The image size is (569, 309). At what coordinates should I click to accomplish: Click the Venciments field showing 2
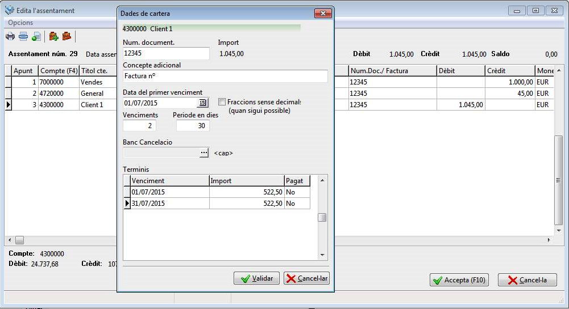[139, 125]
